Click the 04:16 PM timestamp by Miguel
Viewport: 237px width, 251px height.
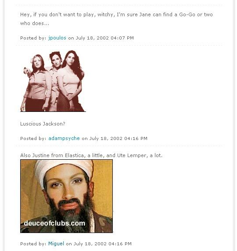click(x=120, y=244)
